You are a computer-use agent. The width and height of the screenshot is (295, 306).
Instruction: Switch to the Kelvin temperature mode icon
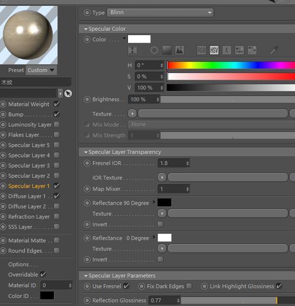point(227,50)
